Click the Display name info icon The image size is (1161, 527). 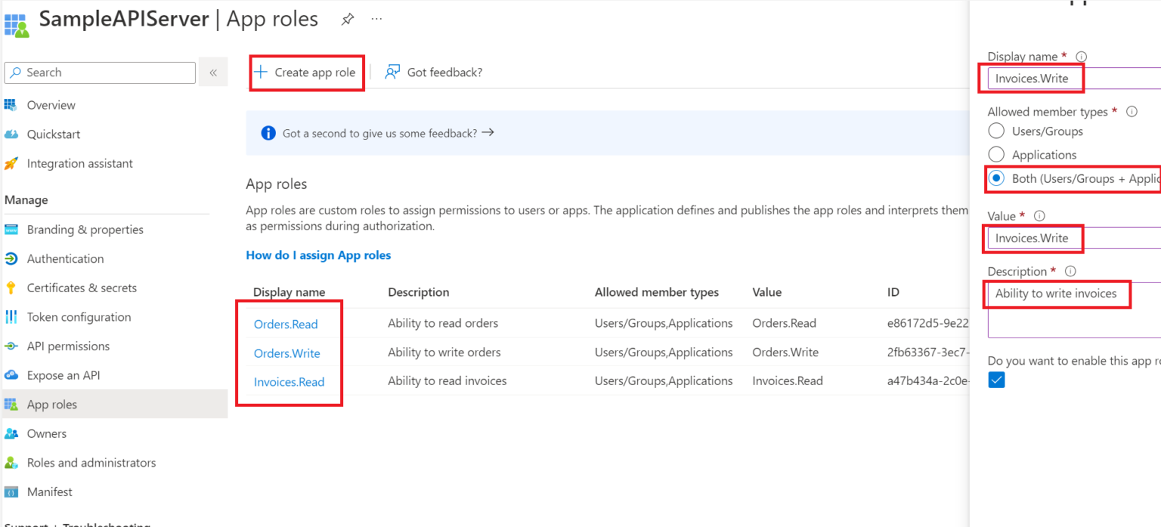[1081, 57]
